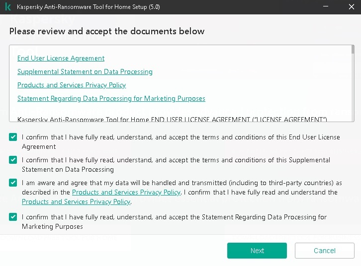Uncheck the Supplemental Statement on Data Processing checkbox
Image resolution: width=361 pixels, height=266 pixels.
[x=13, y=160]
